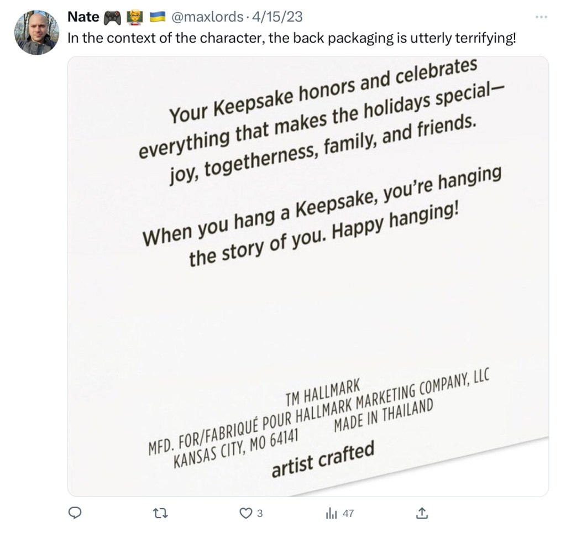Like the tweet with the heart icon
The width and height of the screenshot is (566, 533).
[x=245, y=514]
